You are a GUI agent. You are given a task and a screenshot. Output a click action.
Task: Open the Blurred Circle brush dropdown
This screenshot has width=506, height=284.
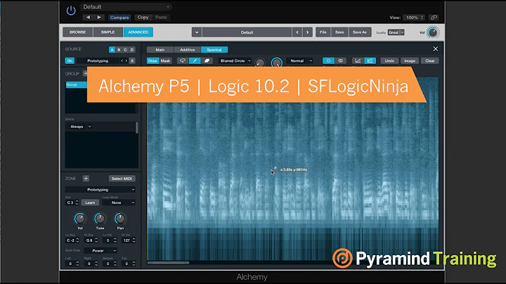235,60
